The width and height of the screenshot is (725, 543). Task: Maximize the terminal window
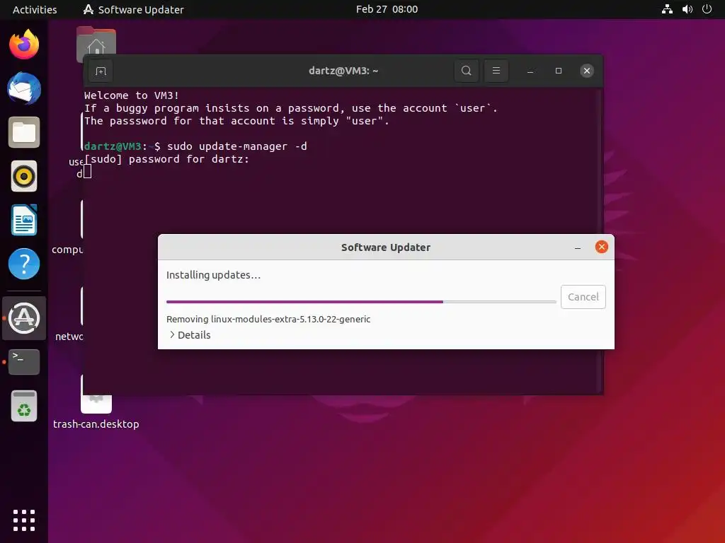[559, 71]
